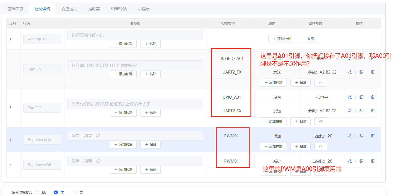Image resolution: width=398 pixels, height=196 pixels.
Task: Select the 低 recognition sensitivity radio button
Action: (x=37, y=192)
